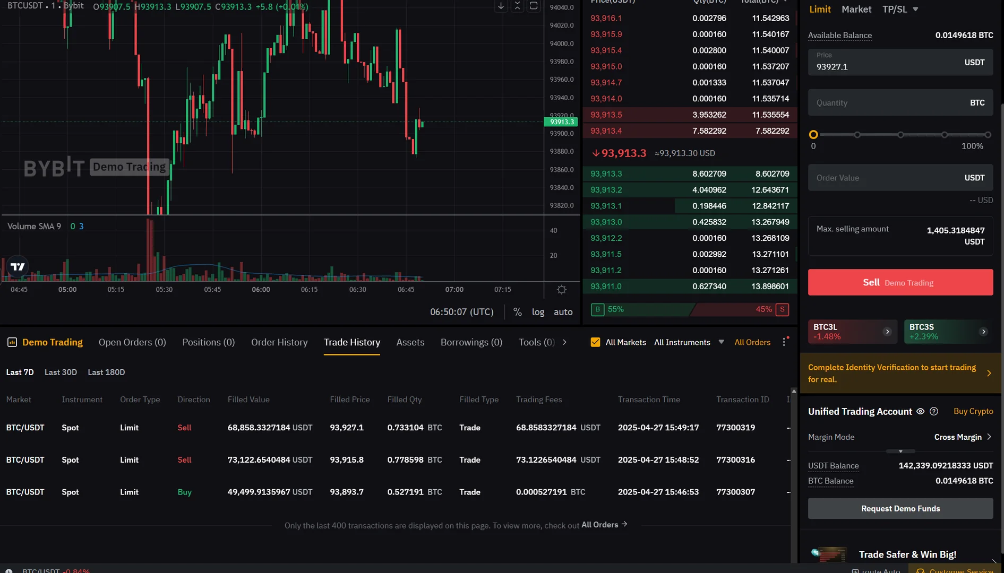Click bid price 93,913.3 in the order book

point(606,173)
